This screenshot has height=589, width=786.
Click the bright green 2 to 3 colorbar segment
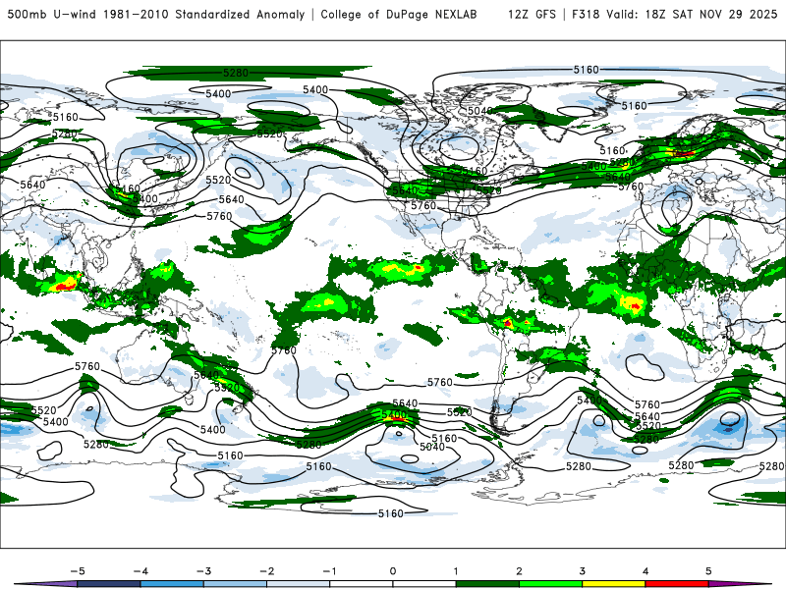[x=550, y=584]
